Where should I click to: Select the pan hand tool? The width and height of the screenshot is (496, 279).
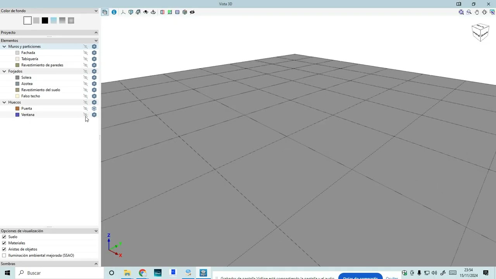click(477, 12)
